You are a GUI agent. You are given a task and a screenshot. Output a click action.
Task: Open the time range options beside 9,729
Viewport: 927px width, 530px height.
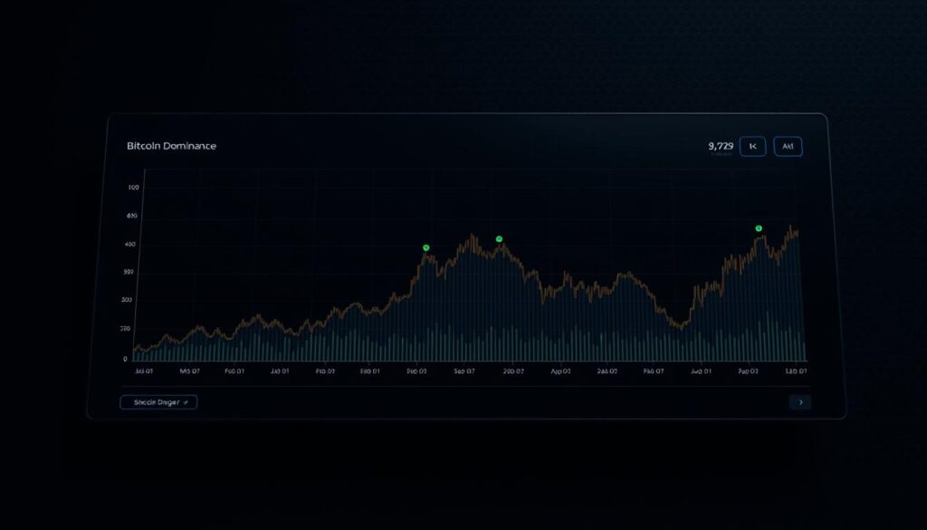[x=788, y=146]
